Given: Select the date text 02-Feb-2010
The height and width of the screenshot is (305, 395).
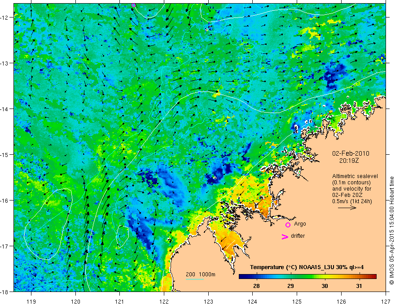Looking at the screenshot, I should pos(351,153).
